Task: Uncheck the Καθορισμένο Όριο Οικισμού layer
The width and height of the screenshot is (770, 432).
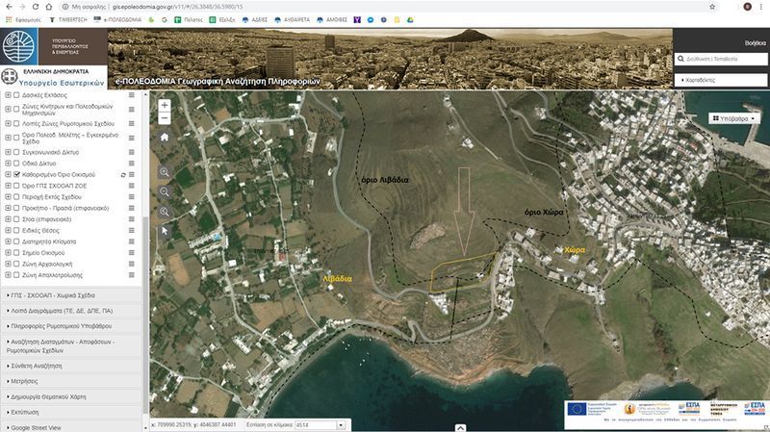Action: pyautogui.click(x=17, y=176)
